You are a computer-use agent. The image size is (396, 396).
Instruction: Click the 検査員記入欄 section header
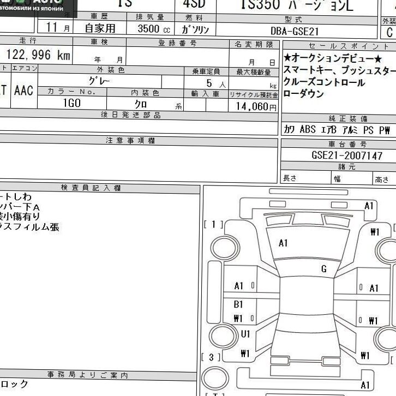(x=91, y=188)
